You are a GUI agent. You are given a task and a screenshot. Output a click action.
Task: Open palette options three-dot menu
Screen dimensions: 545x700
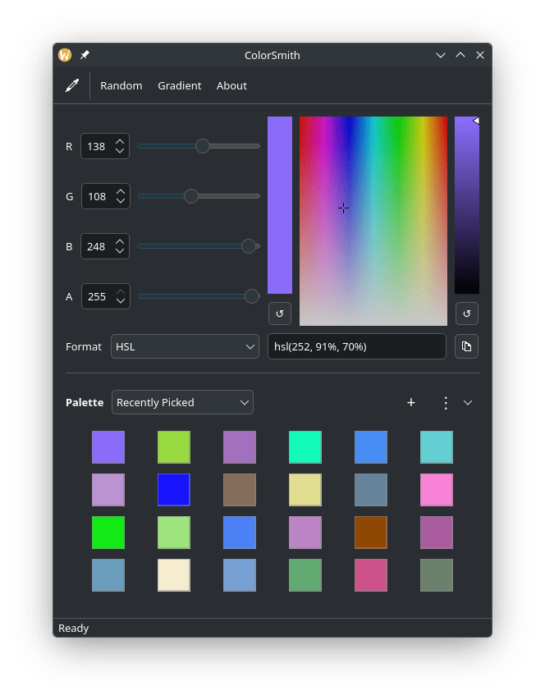coord(446,403)
